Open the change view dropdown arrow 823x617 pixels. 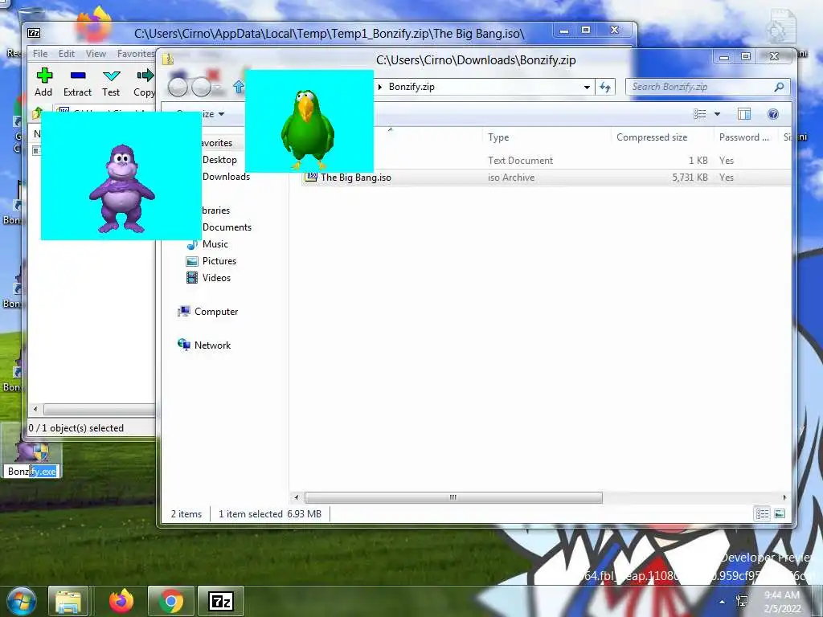(x=717, y=114)
